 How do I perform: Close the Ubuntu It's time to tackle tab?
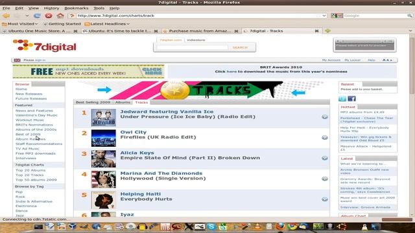pyautogui.click(x=156, y=31)
